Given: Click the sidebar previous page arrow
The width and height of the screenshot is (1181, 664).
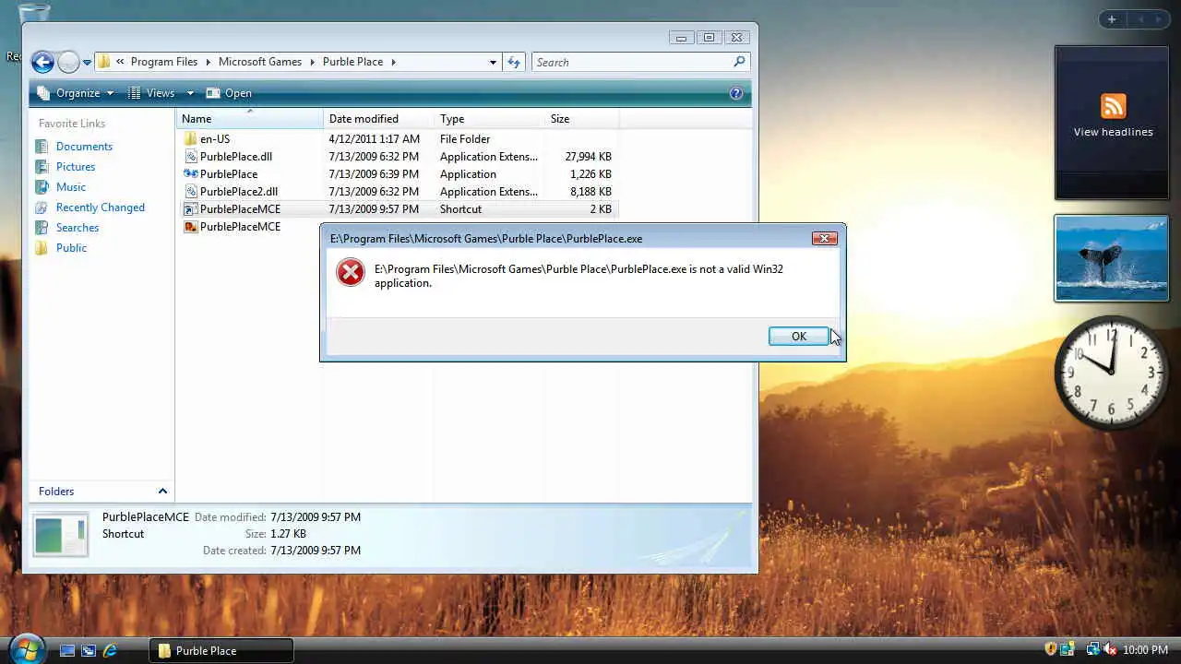Looking at the screenshot, I should 1140,19.
